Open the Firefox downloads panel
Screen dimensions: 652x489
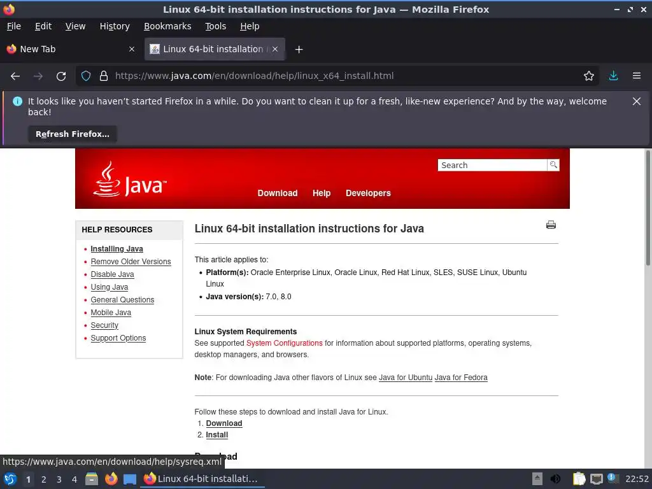click(613, 76)
